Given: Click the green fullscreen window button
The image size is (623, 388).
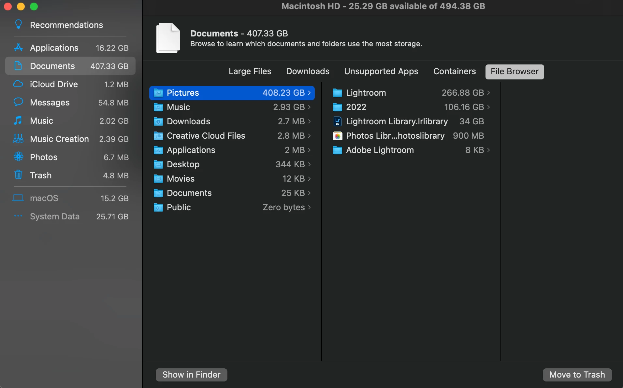Looking at the screenshot, I should click(34, 7).
